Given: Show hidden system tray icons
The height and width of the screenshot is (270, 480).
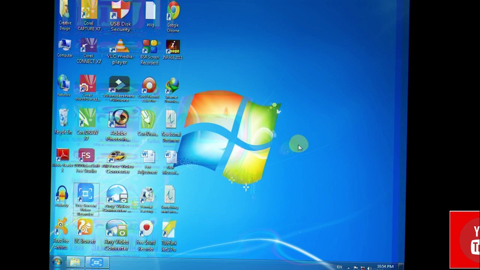Looking at the screenshot, I should 348,268.
